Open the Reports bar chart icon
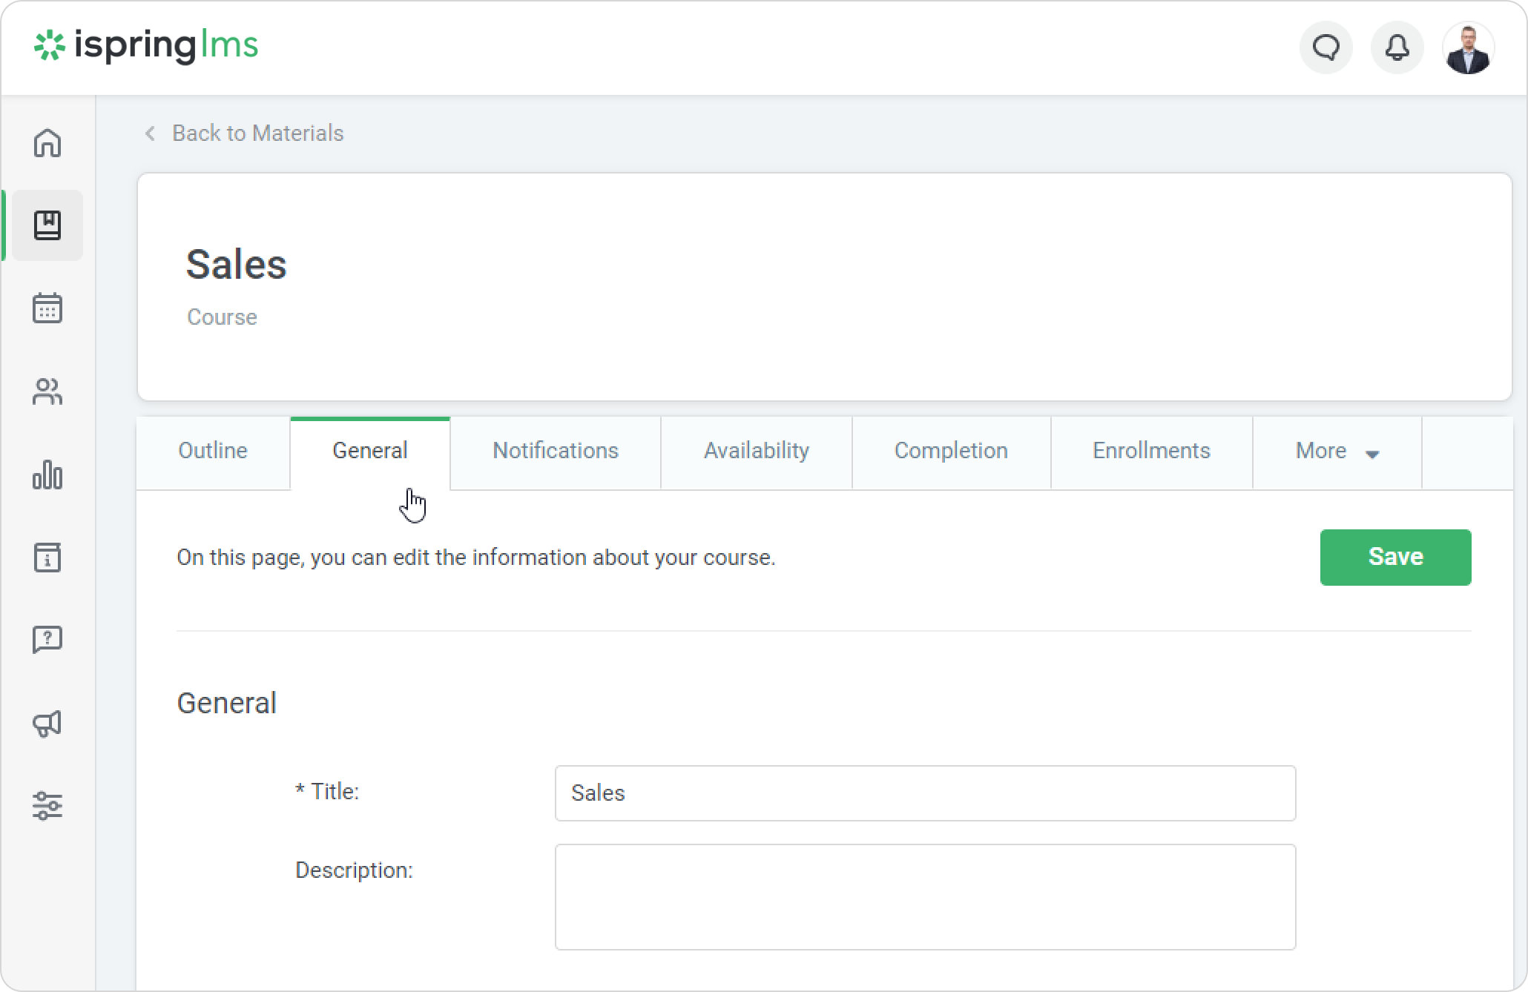Image resolution: width=1528 pixels, height=992 pixels. 47,474
